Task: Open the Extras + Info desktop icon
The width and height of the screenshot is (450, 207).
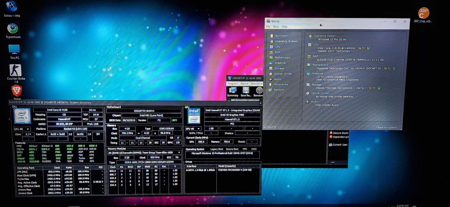Action: 12,9
